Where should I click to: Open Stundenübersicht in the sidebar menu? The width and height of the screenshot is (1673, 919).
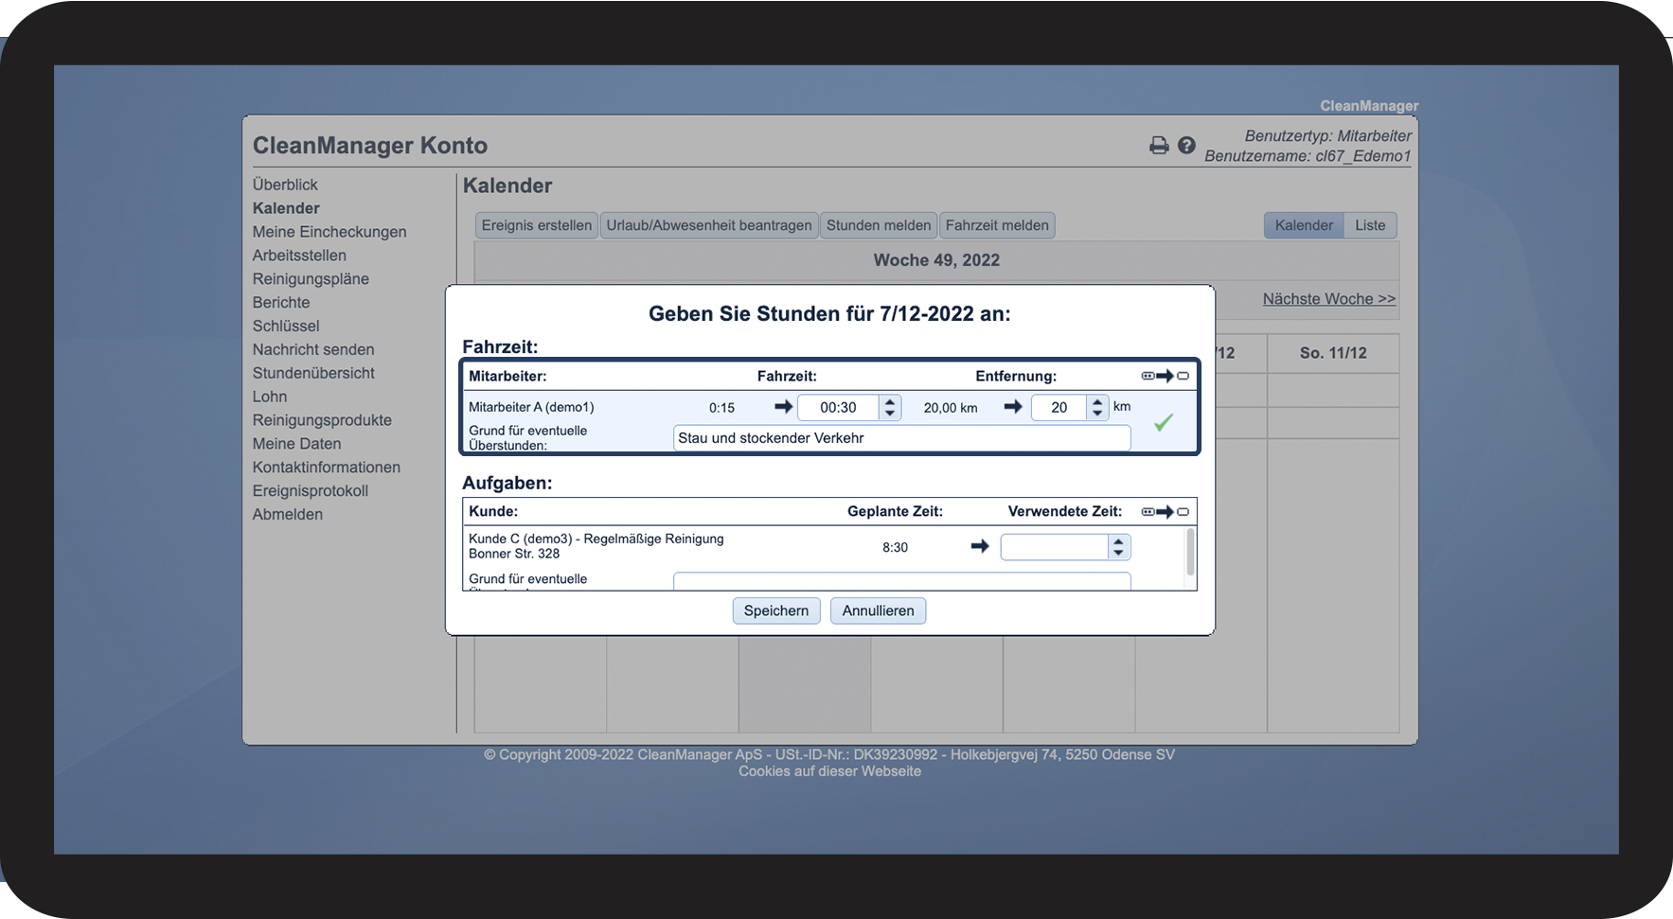tap(313, 373)
